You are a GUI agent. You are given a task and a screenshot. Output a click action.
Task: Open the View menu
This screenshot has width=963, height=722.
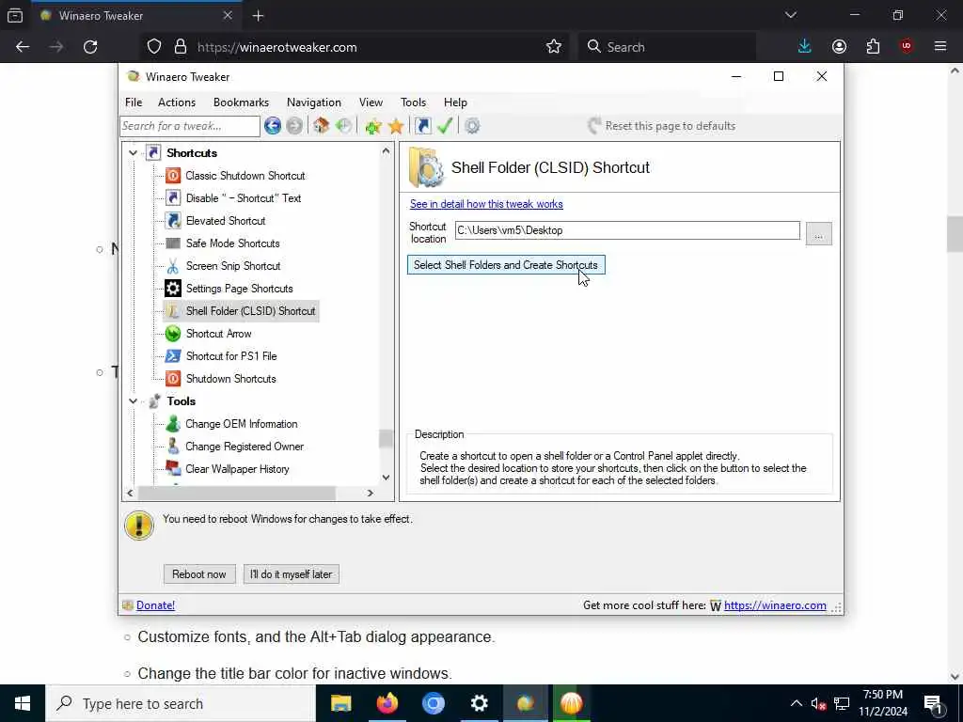(371, 102)
